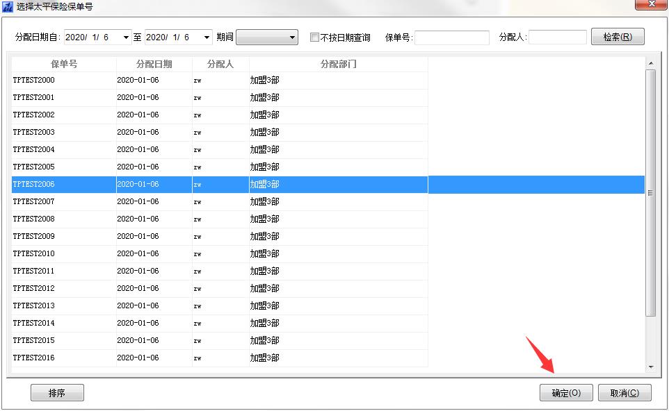Image resolution: width=669 pixels, height=411 pixels.
Task: Focus the 分配人 input field
Action: (558, 37)
